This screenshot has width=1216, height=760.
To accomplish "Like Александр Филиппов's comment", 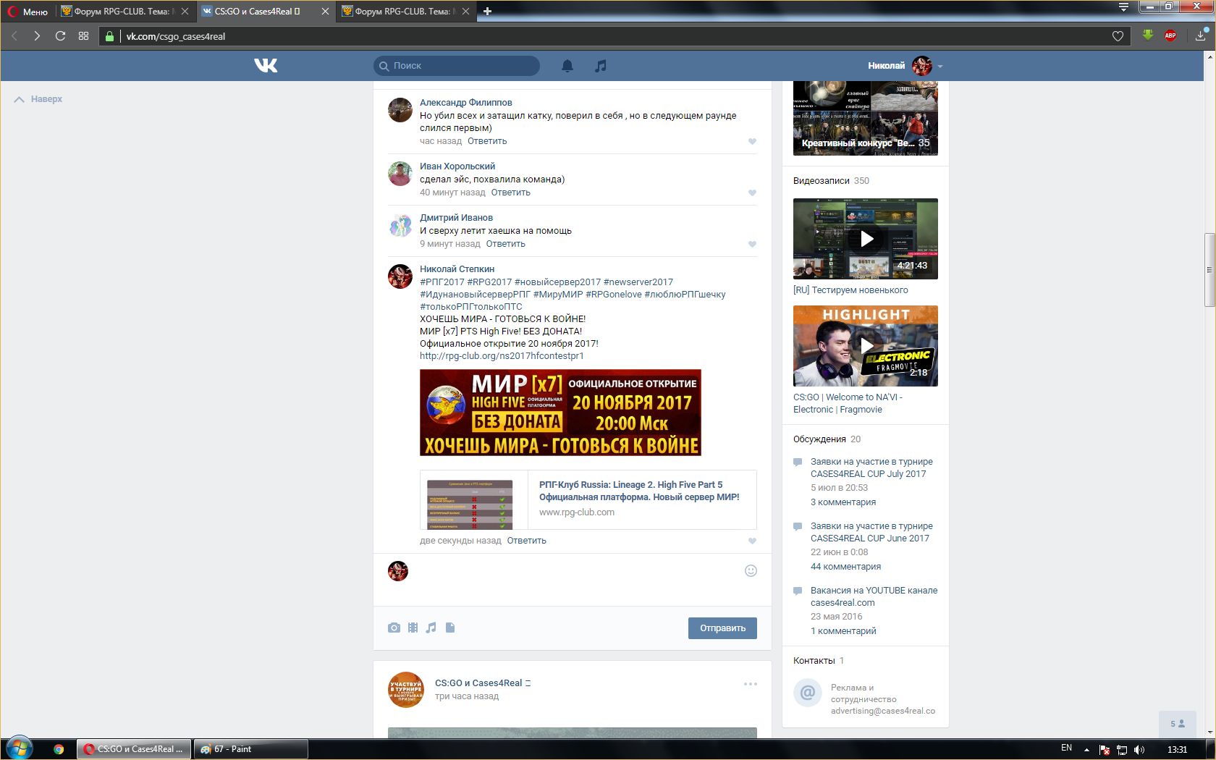I will click(x=752, y=142).
